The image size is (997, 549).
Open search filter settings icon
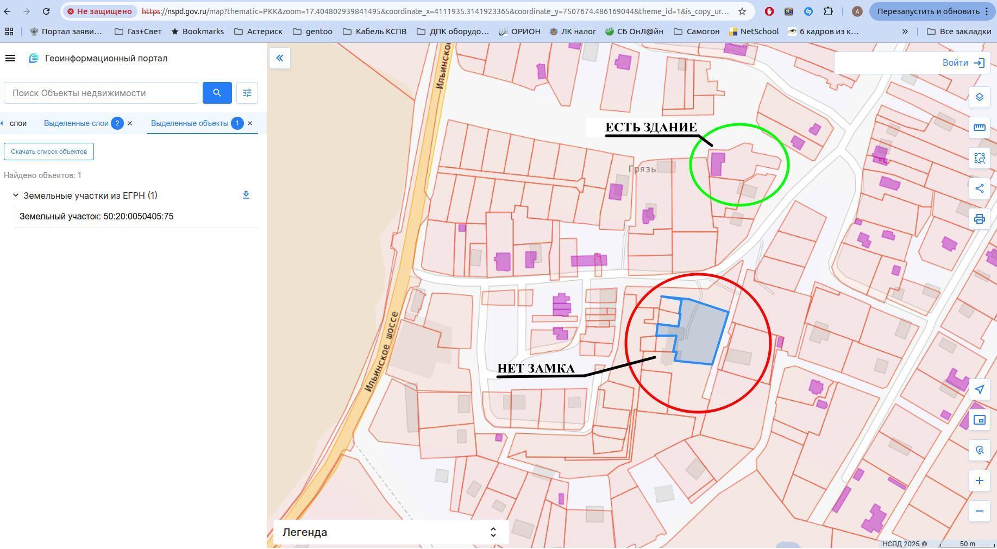click(247, 93)
